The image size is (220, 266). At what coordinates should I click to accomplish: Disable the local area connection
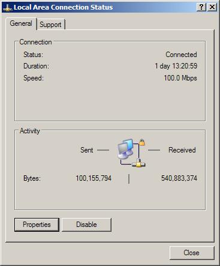(x=86, y=225)
